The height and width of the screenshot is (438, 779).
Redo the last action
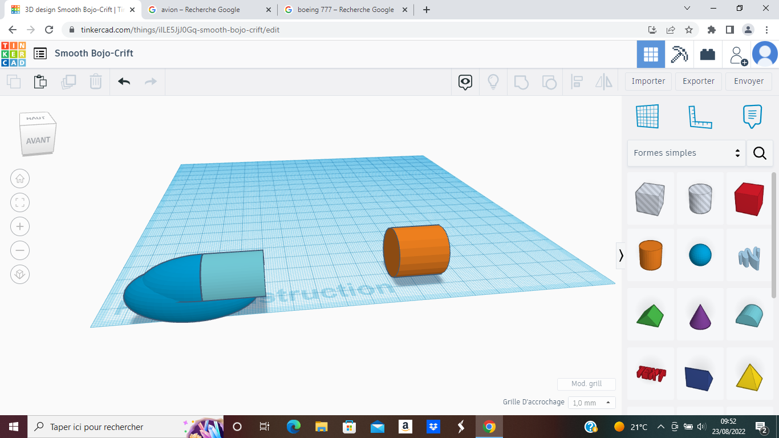tap(151, 82)
